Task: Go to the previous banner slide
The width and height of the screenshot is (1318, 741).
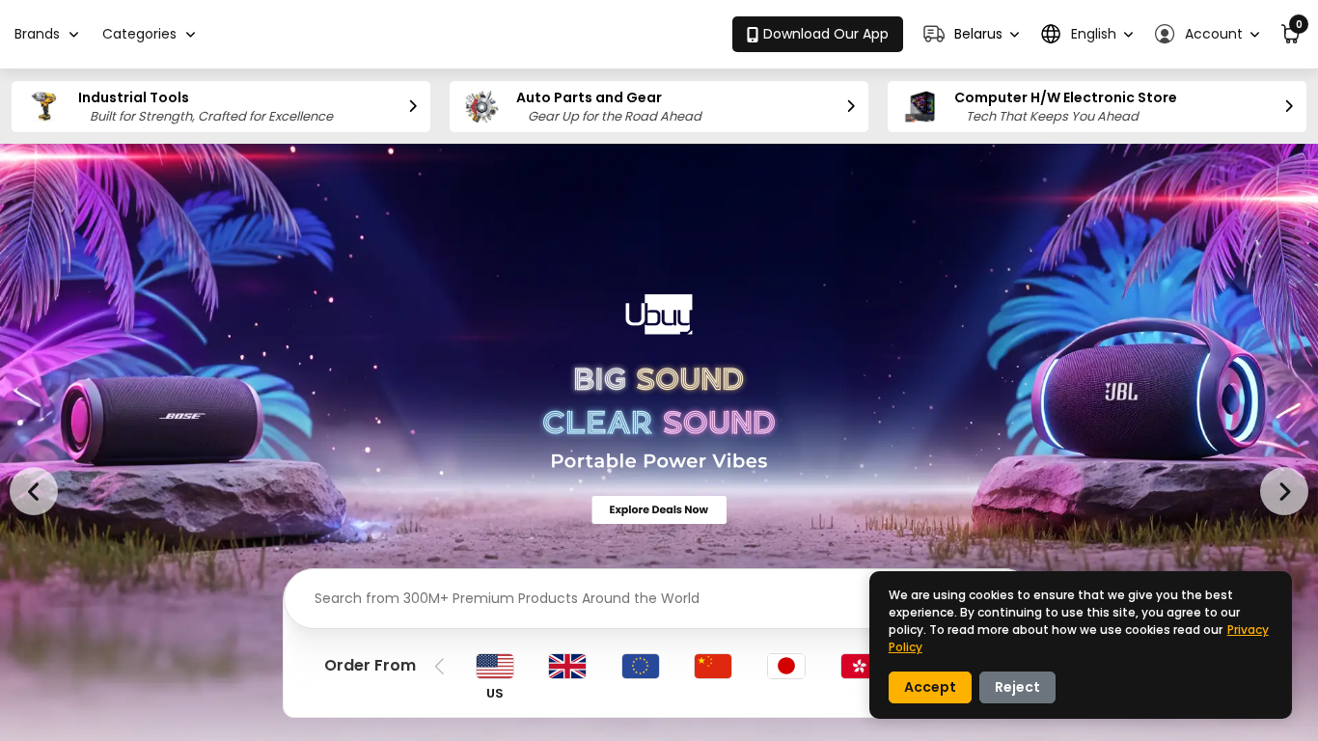Action: (x=34, y=491)
